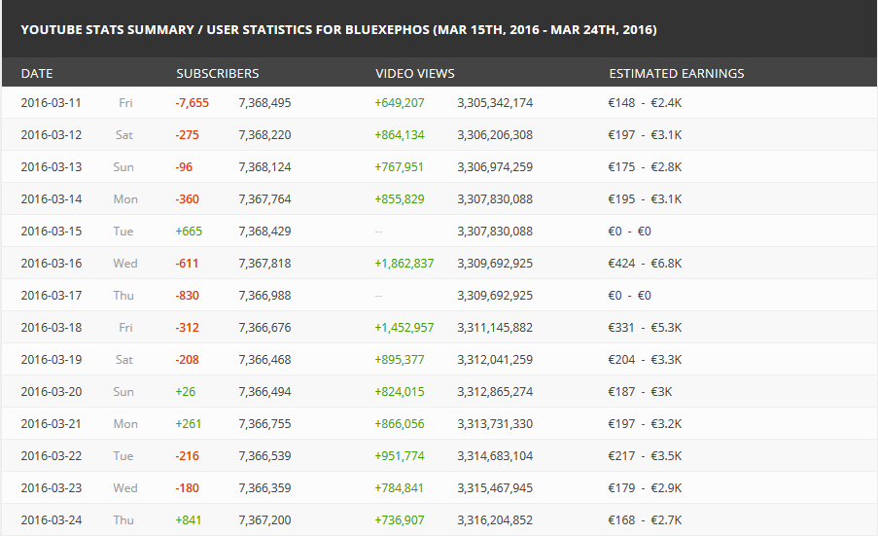
Task: Select the VIDEO VIEWS column header
Action: tap(415, 73)
